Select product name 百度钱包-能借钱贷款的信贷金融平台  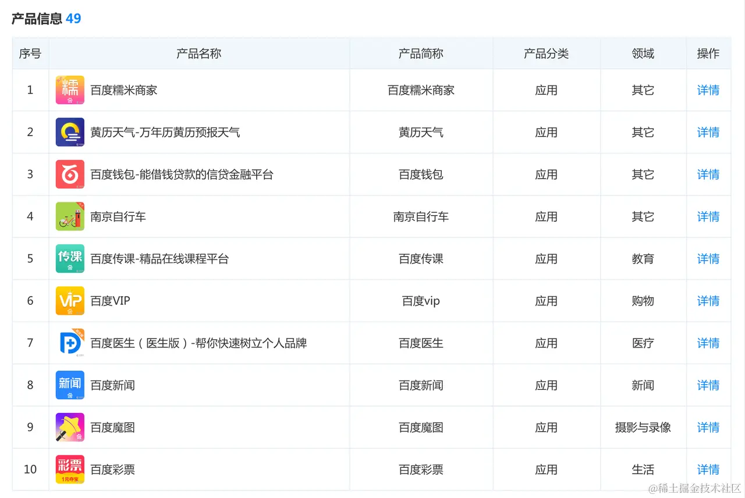click(x=182, y=175)
